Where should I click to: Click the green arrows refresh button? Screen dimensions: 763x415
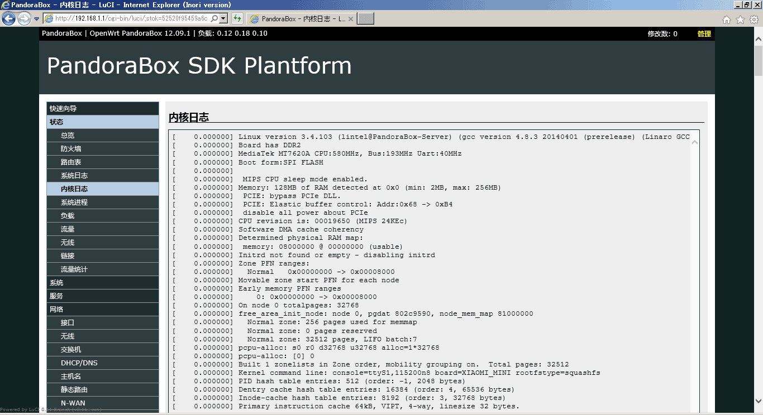point(237,18)
